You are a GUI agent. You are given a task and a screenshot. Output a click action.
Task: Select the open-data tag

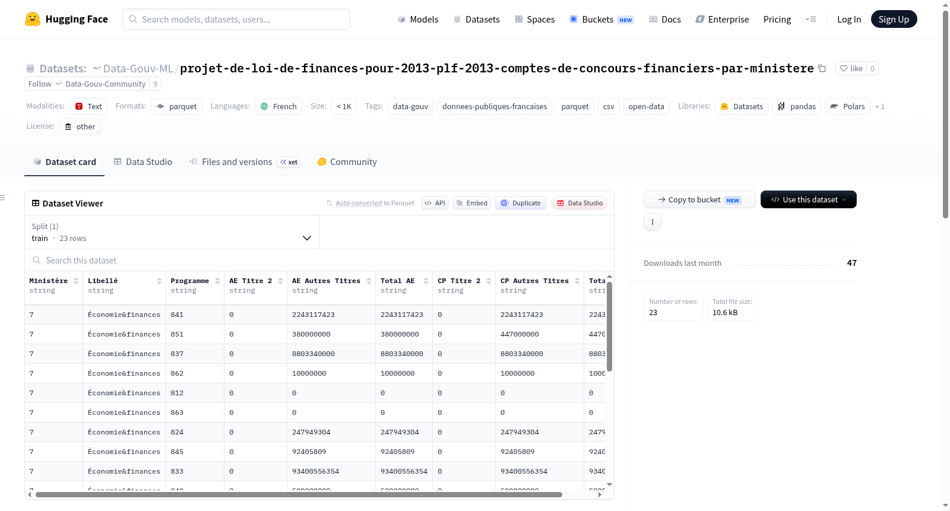pos(647,107)
